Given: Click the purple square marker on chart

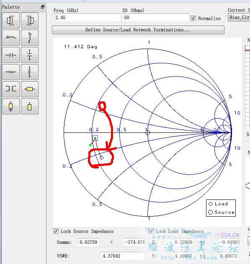Looking at the screenshot, I should 95,138.
